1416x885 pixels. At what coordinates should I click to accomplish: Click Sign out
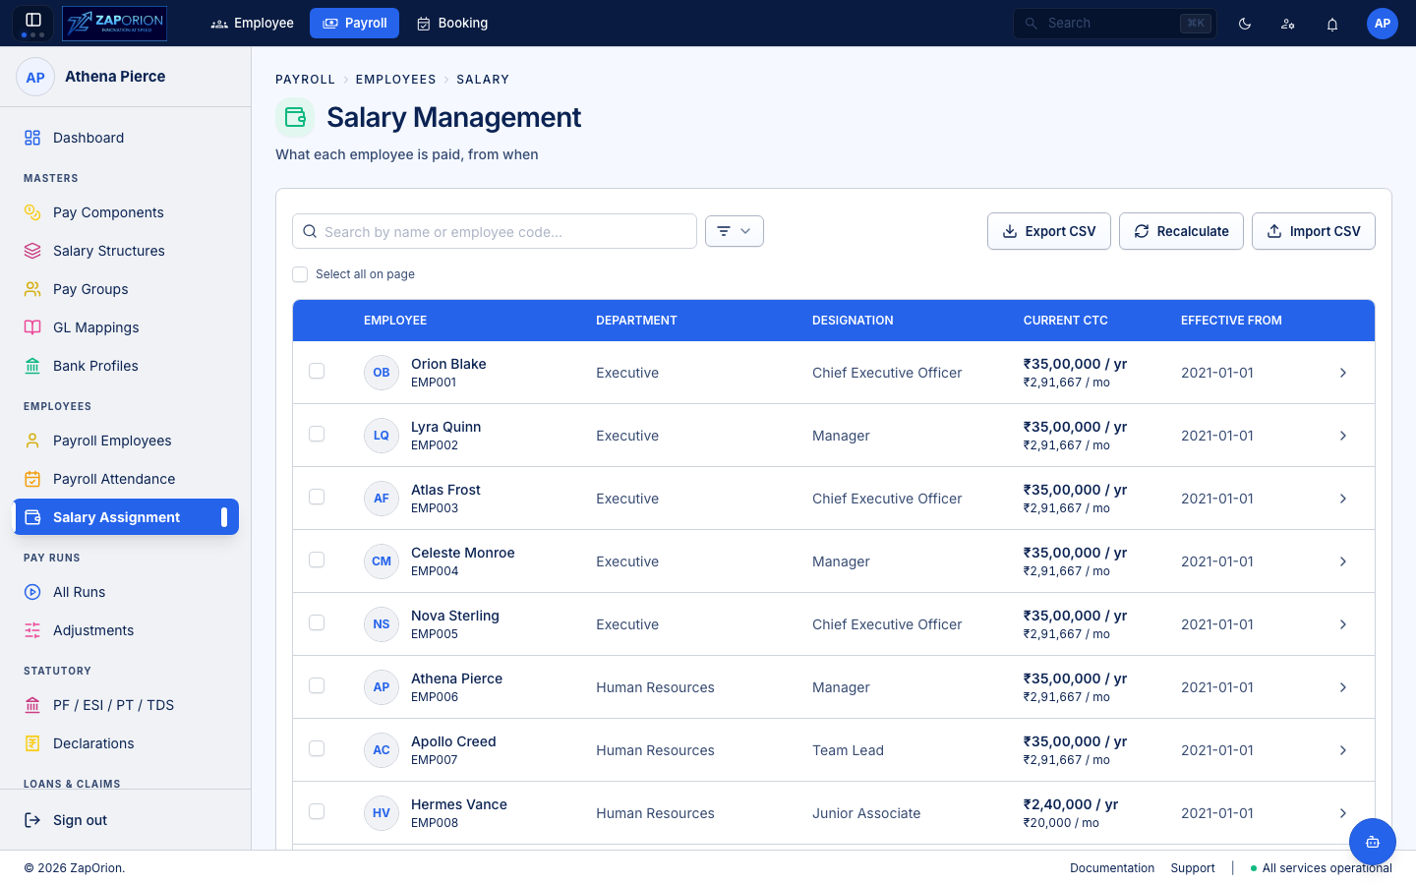pos(126,820)
